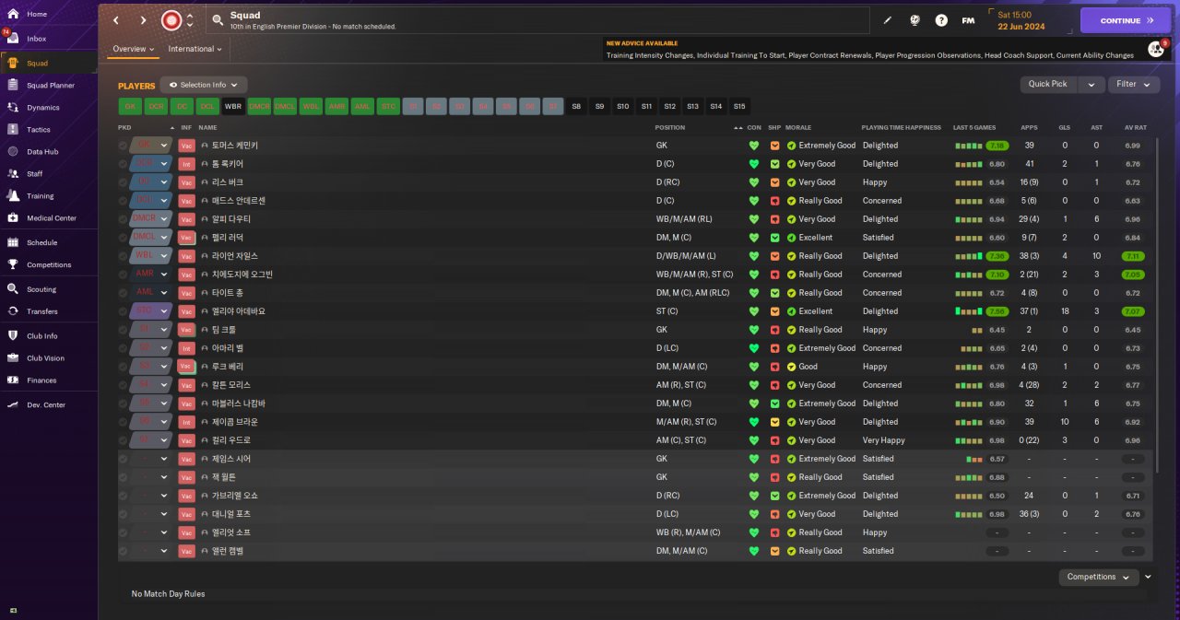This screenshot has width=1180, height=620.
Task: Open the Finances sidebar icon
Action: point(13,380)
